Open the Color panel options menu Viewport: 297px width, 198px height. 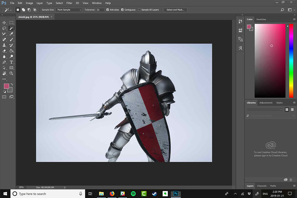coord(294,19)
